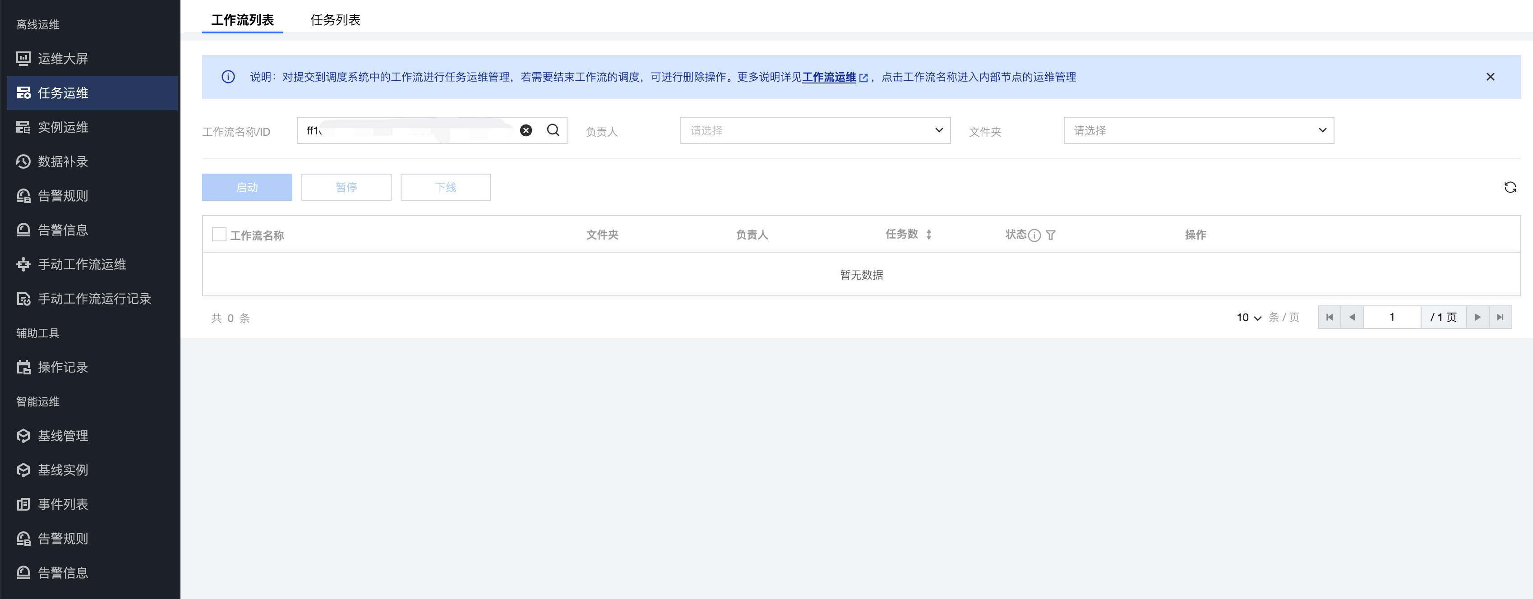Viewport: 1533px width, 599px height.
Task: Click the info icon beside 状态 column
Action: (1034, 235)
